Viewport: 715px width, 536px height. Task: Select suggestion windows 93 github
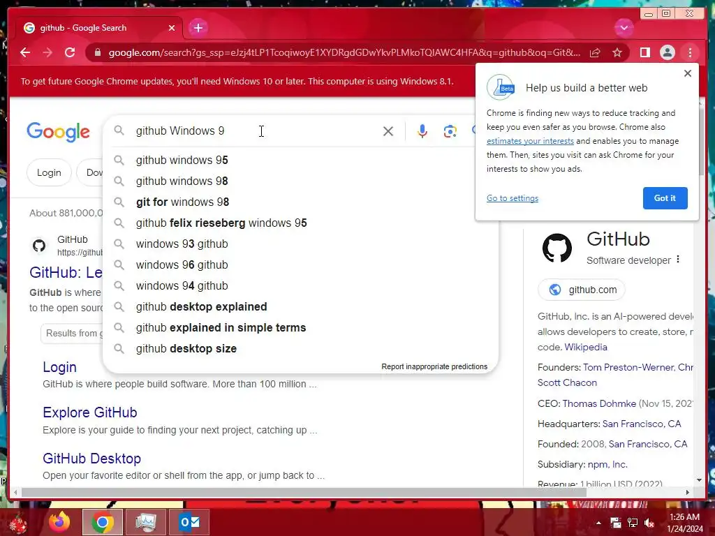pos(301,244)
